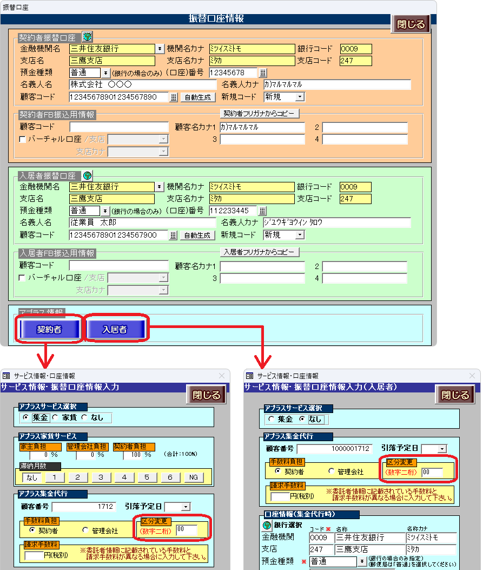This screenshot has width=483, height=570.
Task: Click keypad icon beside customer code 12345678901234567890
Action: 173,97
